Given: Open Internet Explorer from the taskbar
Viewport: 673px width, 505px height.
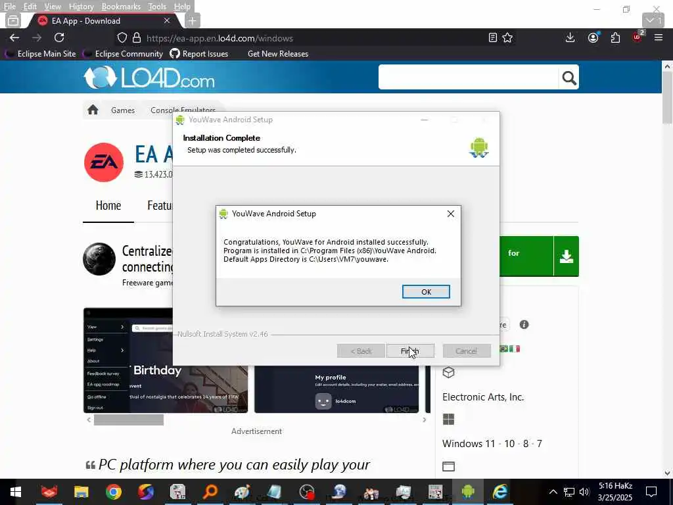Looking at the screenshot, I should 499,492.
